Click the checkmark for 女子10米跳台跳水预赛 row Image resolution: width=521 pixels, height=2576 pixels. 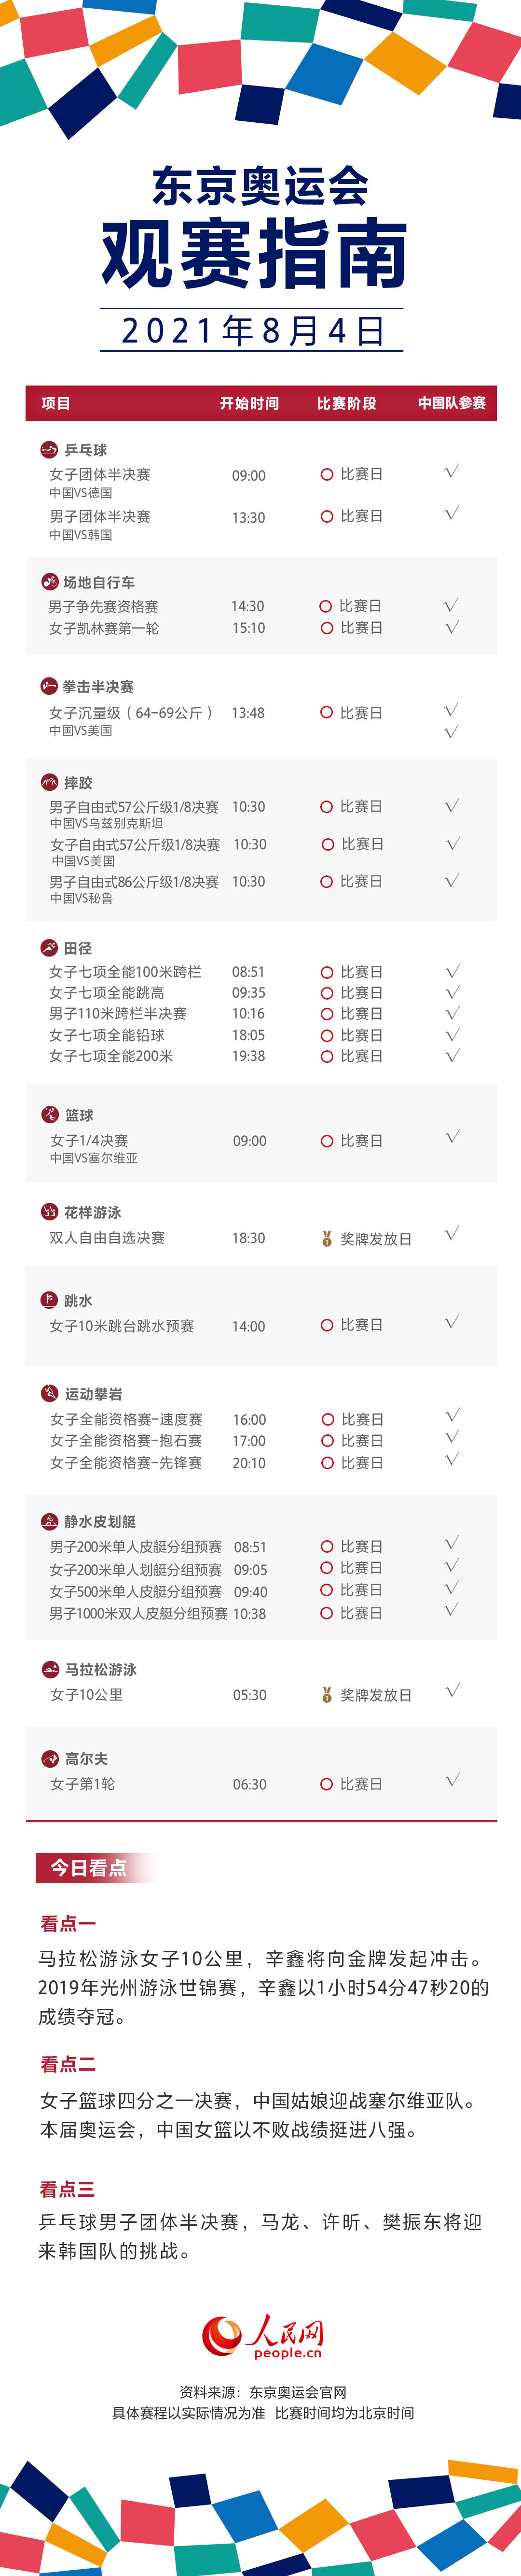452,1322
